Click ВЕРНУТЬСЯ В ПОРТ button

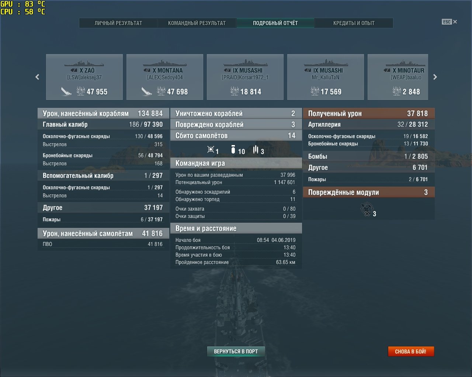tap(236, 351)
